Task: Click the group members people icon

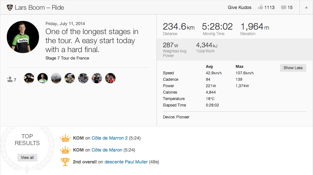Action: tap(10, 79)
